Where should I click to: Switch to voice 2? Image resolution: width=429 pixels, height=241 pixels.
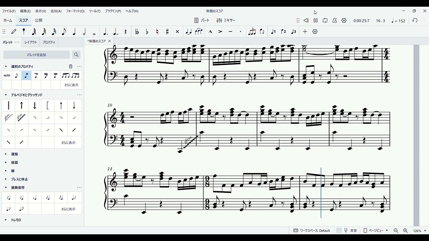(x=284, y=32)
